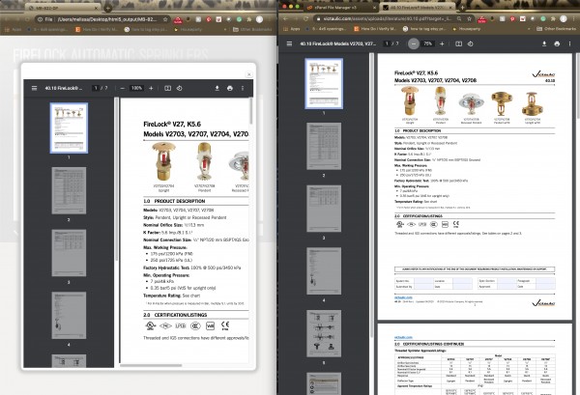Rotate the document in right PDF viewer

point(470,43)
